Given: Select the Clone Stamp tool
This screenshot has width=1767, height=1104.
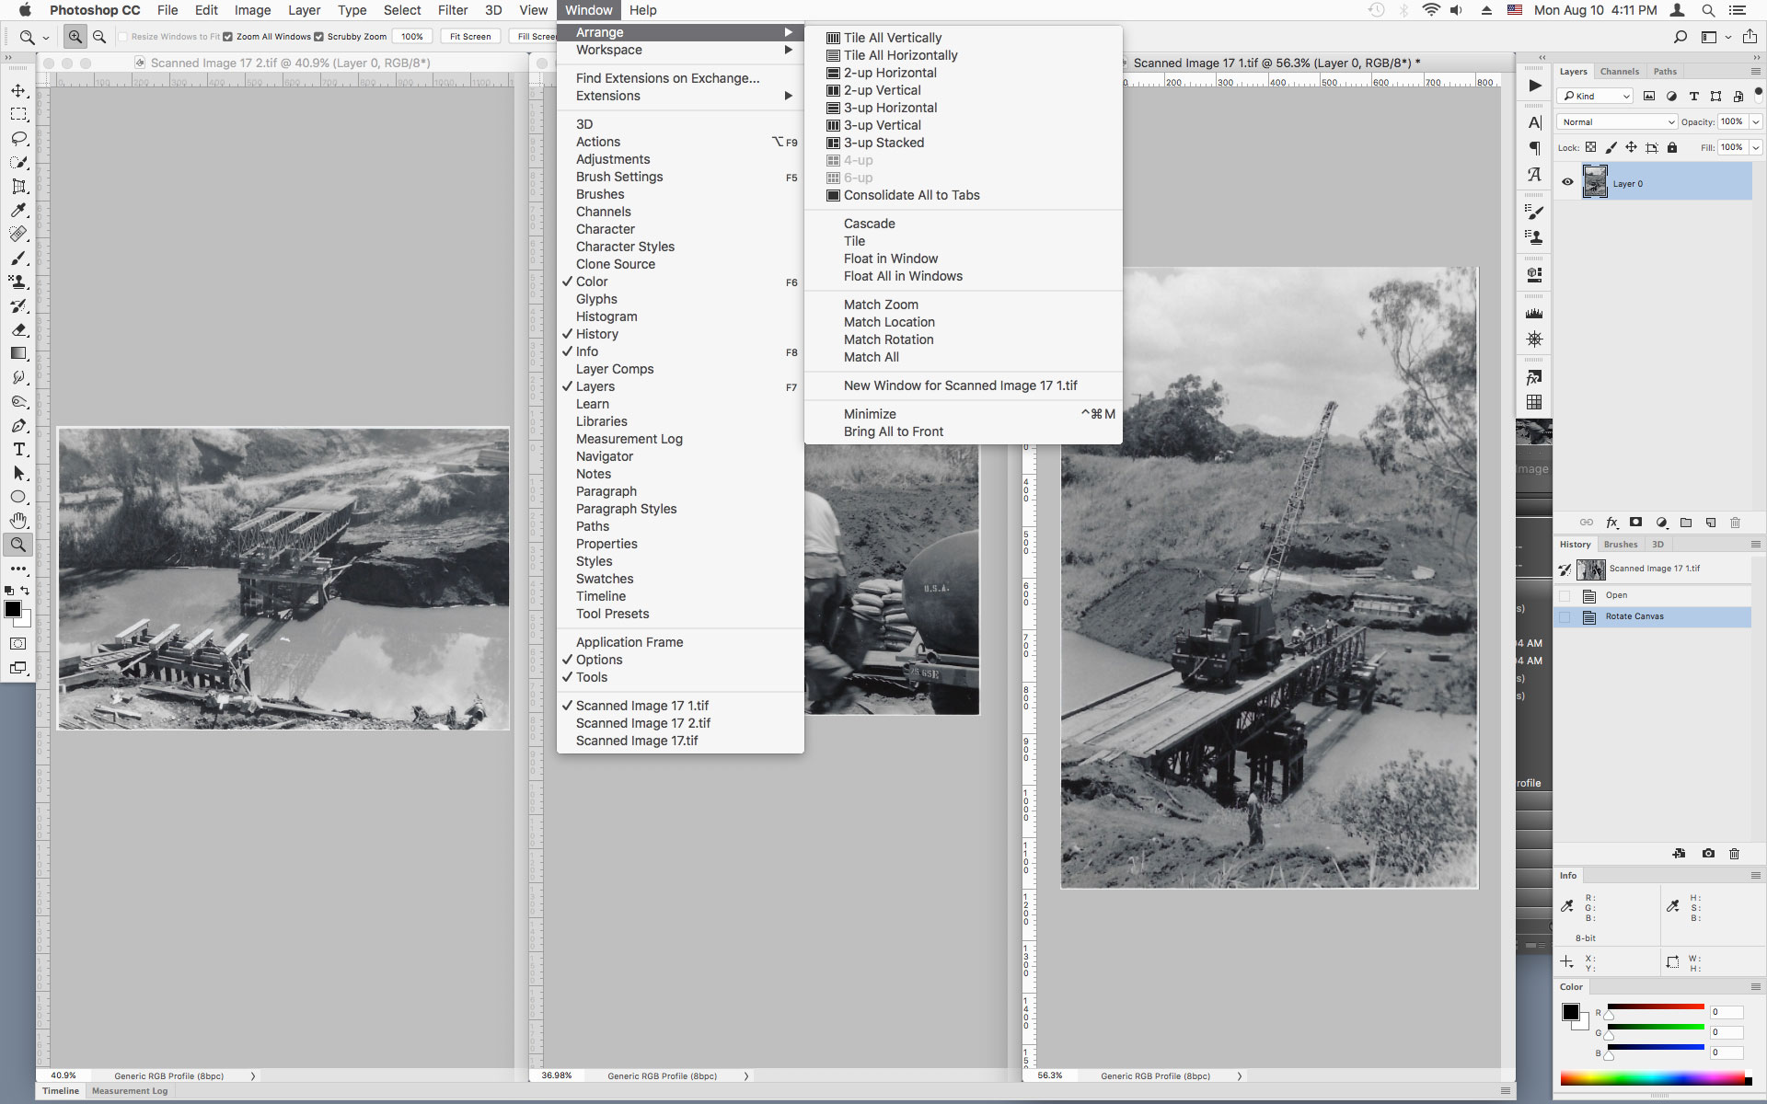Looking at the screenshot, I should pos(17,282).
